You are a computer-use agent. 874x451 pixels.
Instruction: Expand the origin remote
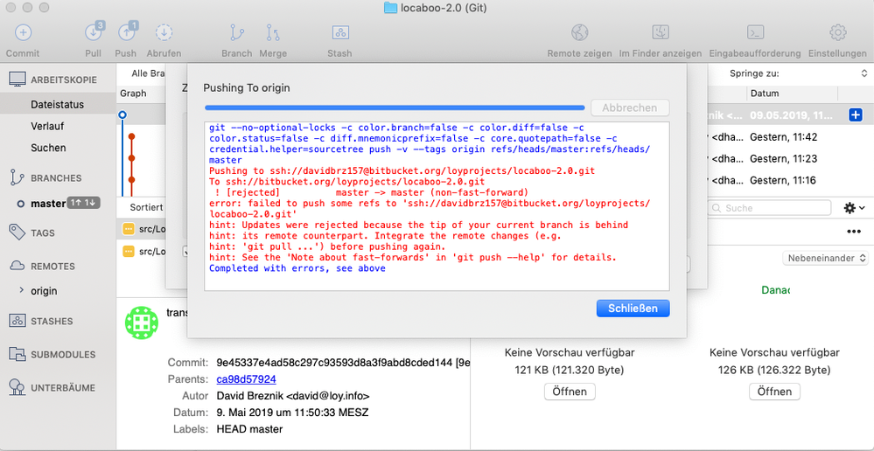point(21,290)
